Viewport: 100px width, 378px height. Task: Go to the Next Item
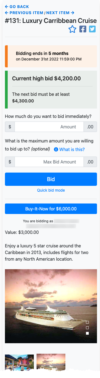tap(60, 13)
